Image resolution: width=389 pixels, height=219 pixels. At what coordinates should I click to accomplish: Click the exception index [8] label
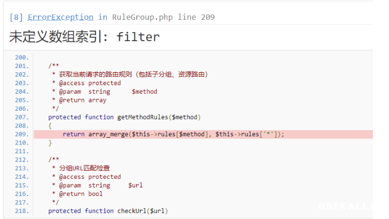pos(16,17)
